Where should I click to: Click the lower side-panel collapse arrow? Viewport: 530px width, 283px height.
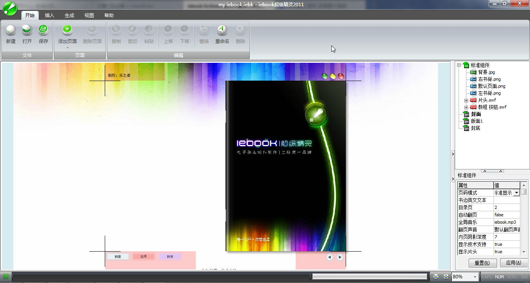pyautogui.click(x=453, y=179)
